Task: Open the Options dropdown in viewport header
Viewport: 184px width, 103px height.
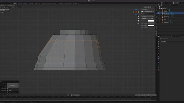Action: click(154, 7)
